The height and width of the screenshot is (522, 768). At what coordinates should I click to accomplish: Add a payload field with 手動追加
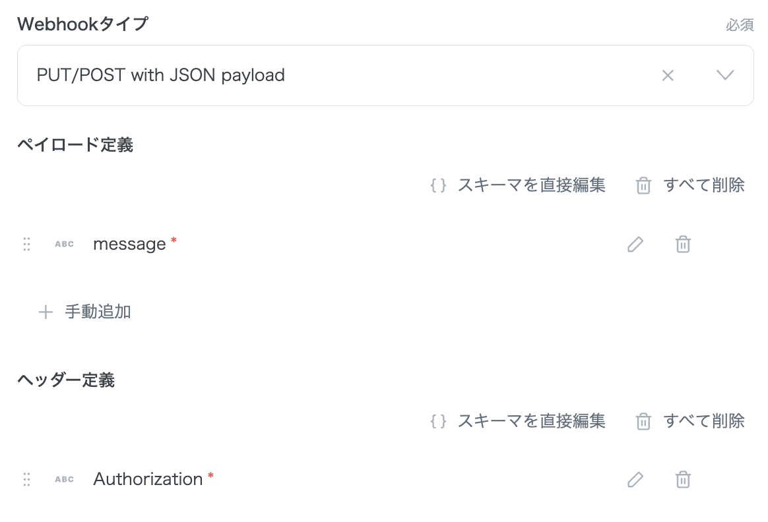[98, 312]
